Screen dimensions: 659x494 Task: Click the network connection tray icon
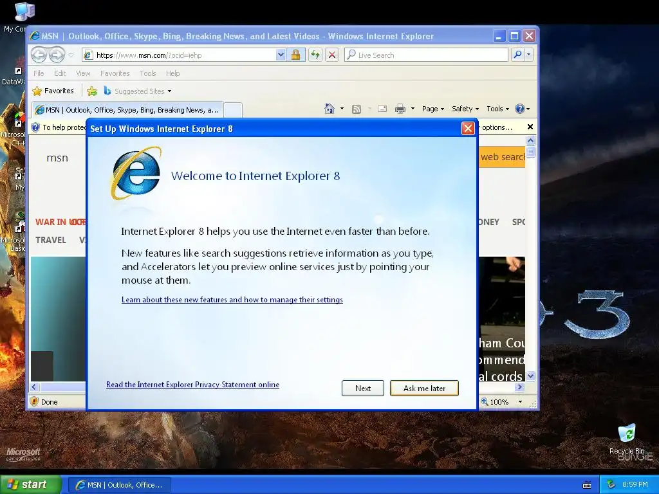[611, 484]
